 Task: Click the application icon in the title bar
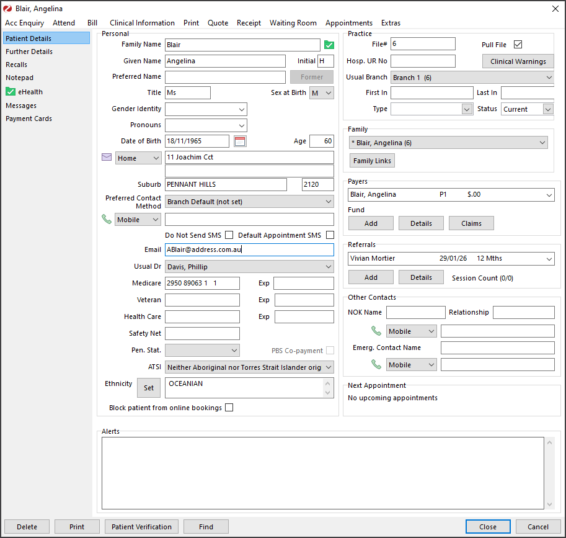(x=9, y=9)
